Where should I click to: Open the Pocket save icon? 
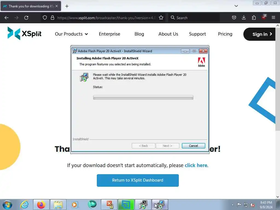tap(234, 18)
